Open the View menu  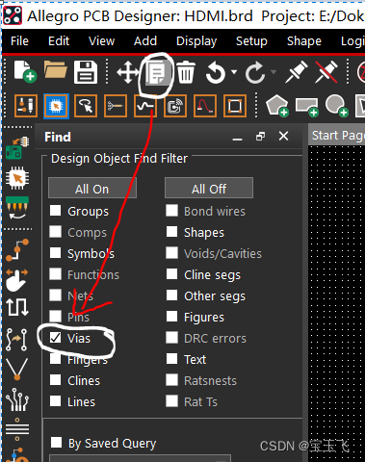(101, 41)
